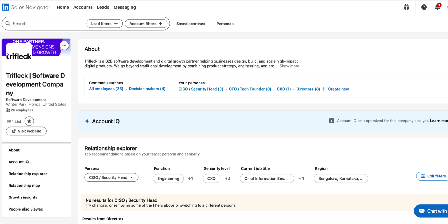Image resolution: width=448 pixels, height=224 pixels.
Task: Click the Bengaluru, Karnataka region chip
Action: click(x=341, y=178)
